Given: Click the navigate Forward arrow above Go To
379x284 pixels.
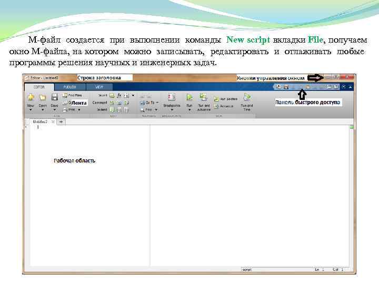Looking at the screenshot, I should click(149, 96).
